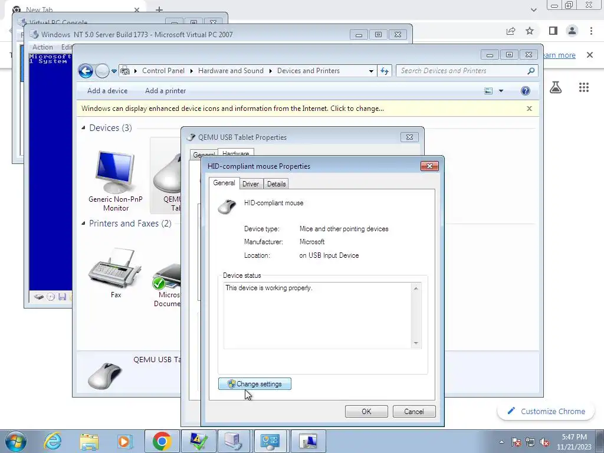Collapse the Printers and Faxes (2) group

[x=83, y=223]
